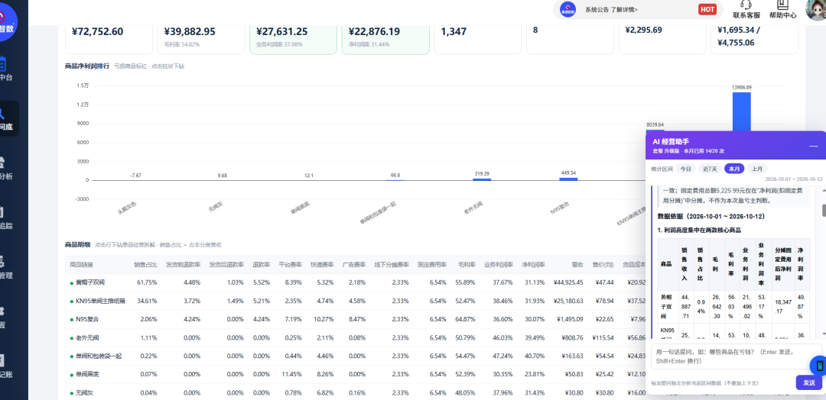Sort by the 发货前退款率 column header

click(x=184, y=264)
